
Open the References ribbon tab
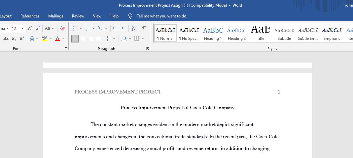click(30, 16)
